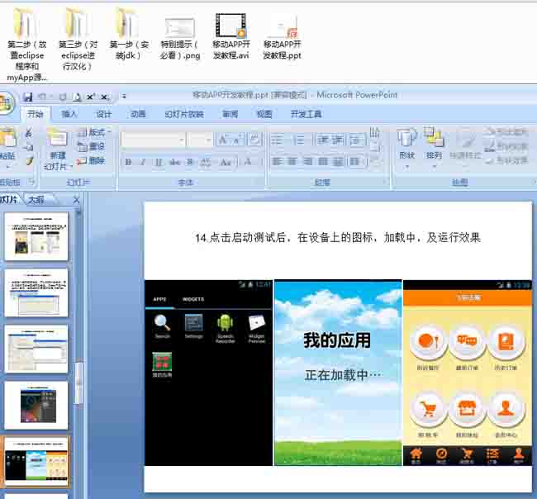Switch to the Outline (大纲) pane tab
Screen dimensions: 537x499
click(x=36, y=199)
